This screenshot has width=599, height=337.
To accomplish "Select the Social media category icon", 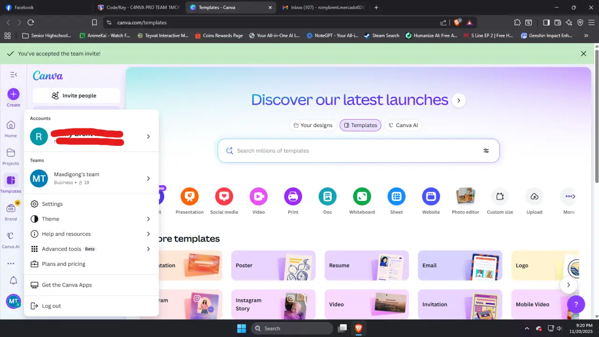I will pos(224,197).
